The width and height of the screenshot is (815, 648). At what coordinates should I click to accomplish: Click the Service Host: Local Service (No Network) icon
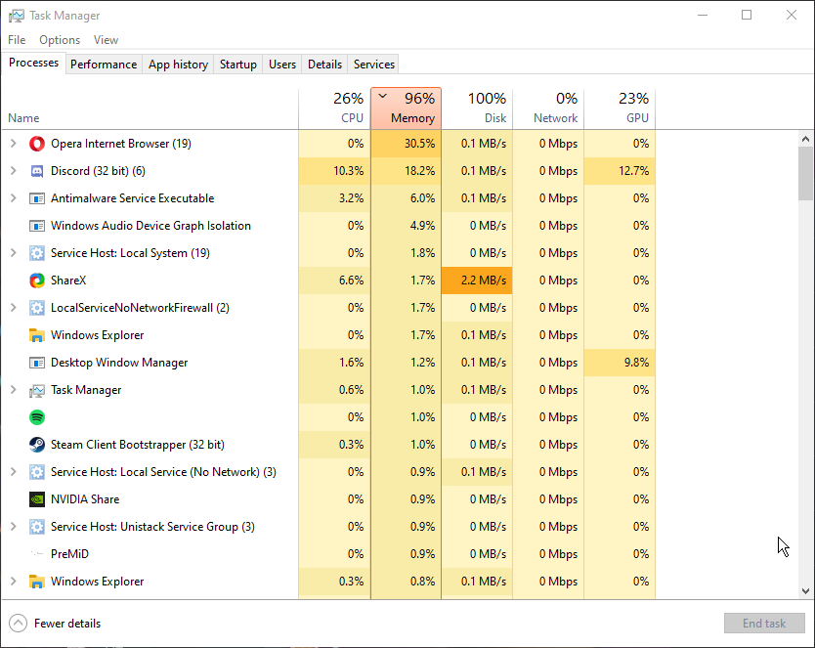[37, 472]
